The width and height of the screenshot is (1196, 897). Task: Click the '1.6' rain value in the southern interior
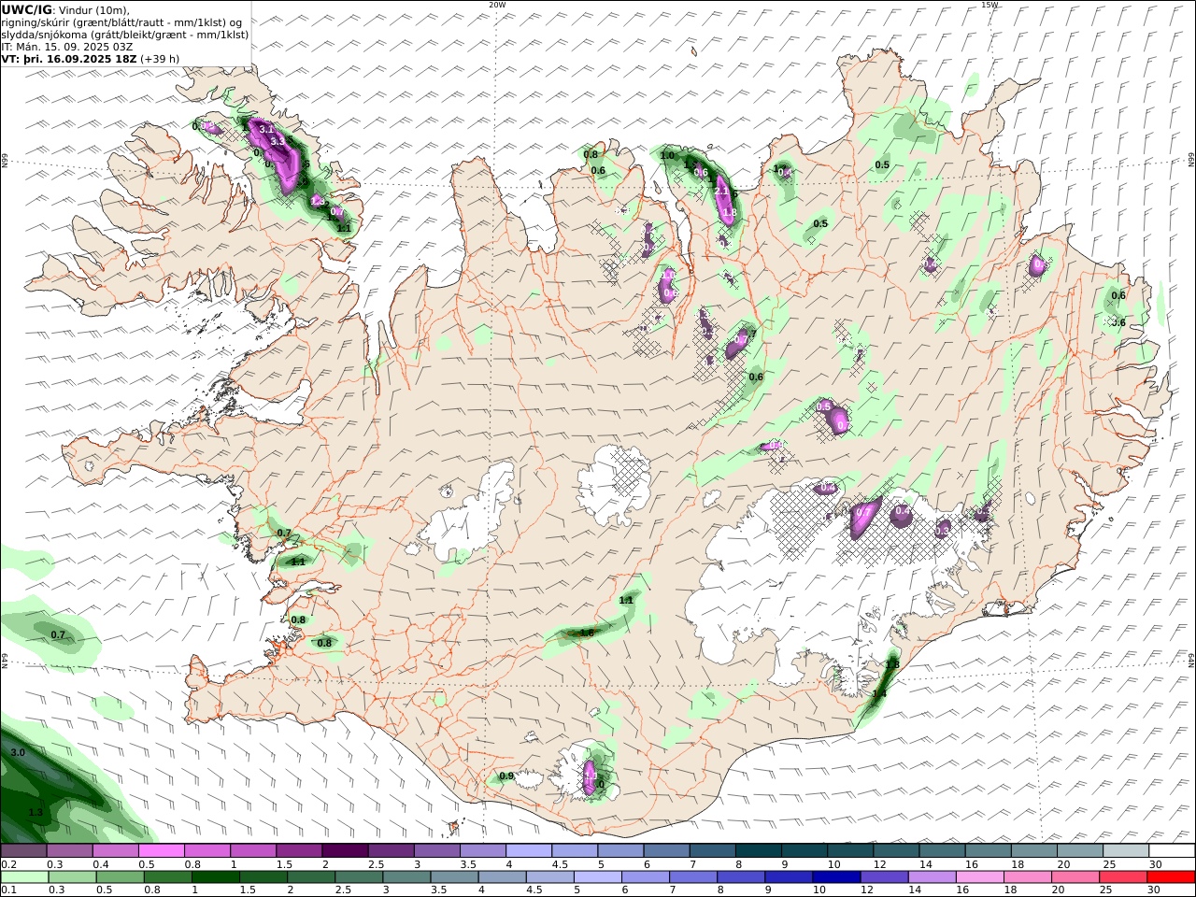coord(587,633)
